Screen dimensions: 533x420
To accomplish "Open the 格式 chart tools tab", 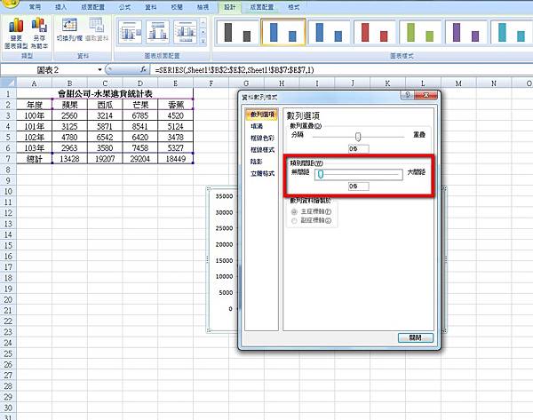I will click(x=294, y=6).
